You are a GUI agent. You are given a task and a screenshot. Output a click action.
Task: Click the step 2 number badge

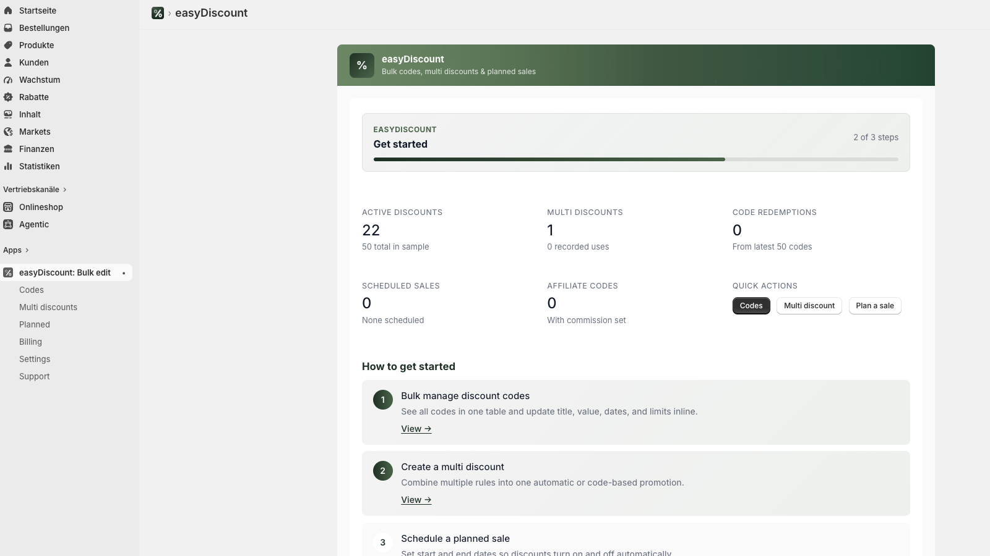[383, 471]
